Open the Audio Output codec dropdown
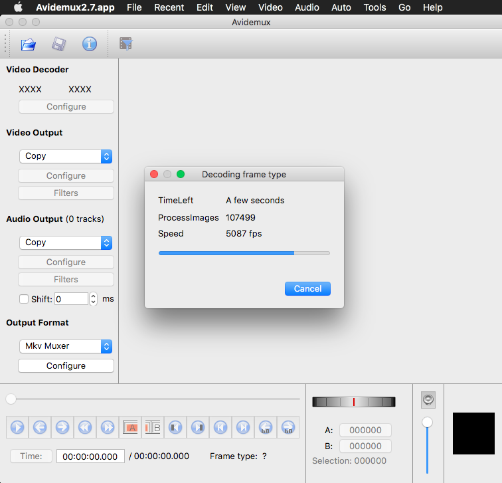 66,242
